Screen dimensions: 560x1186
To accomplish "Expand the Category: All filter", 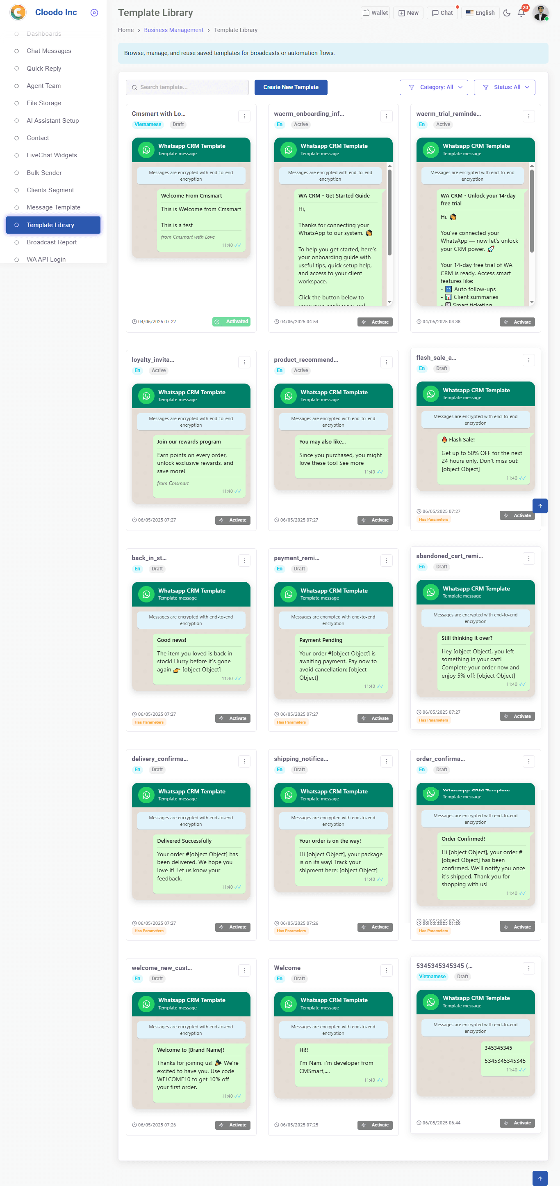I will click(434, 87).
